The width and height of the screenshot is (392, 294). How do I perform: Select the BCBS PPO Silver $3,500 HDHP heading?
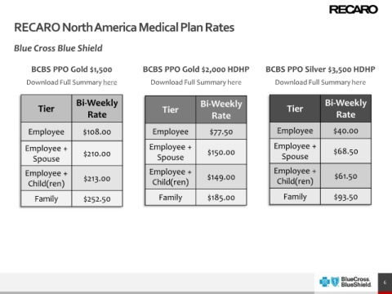[320, 69]
